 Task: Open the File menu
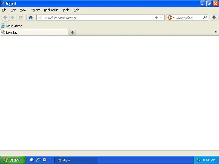pos(4,10)
